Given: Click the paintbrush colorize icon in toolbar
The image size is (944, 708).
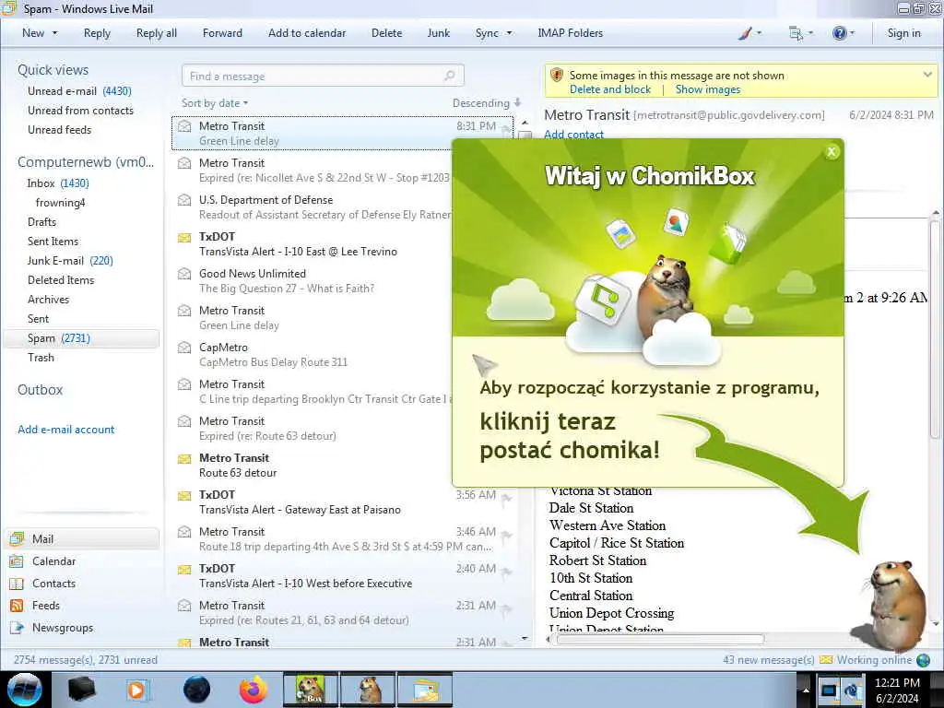Looking at the screenshot, I should point(745,34).
